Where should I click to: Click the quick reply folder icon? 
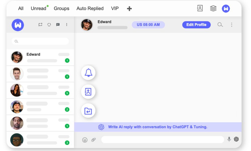[x=88, y=110]
